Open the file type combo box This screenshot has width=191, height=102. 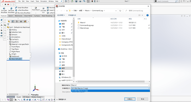[110, 88]
